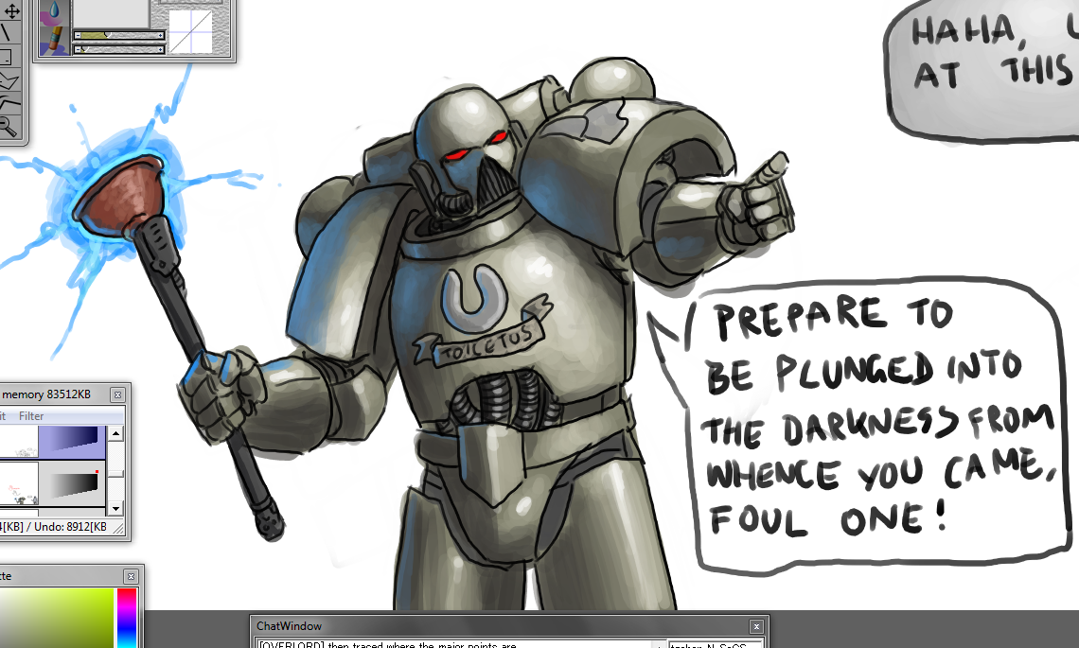The image size is (1079, 648).
Task: Open the Filter menu in layer panel
Action: tap(31, 416)
